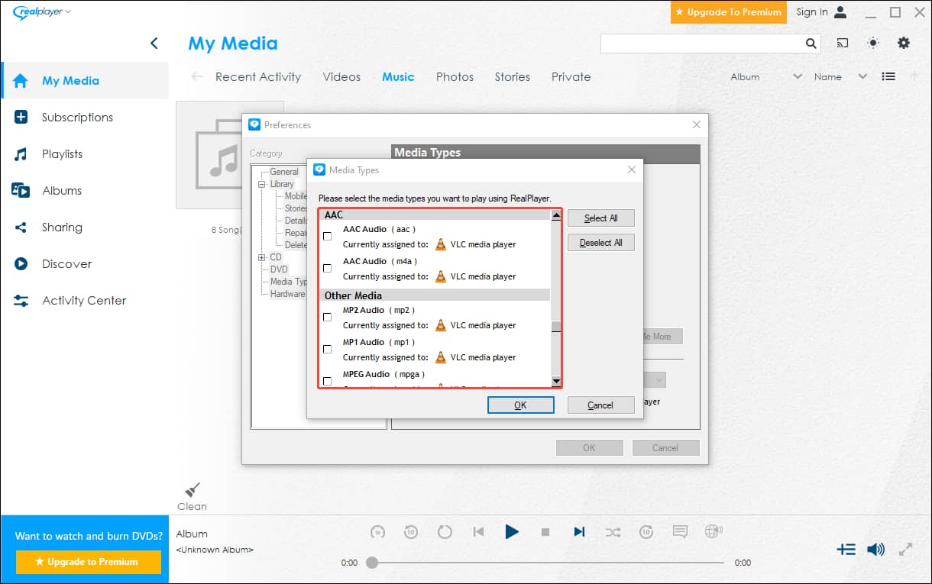Open the Album sort dropdown
Viewport: 932px width, 584px height.
coord(797,76)
